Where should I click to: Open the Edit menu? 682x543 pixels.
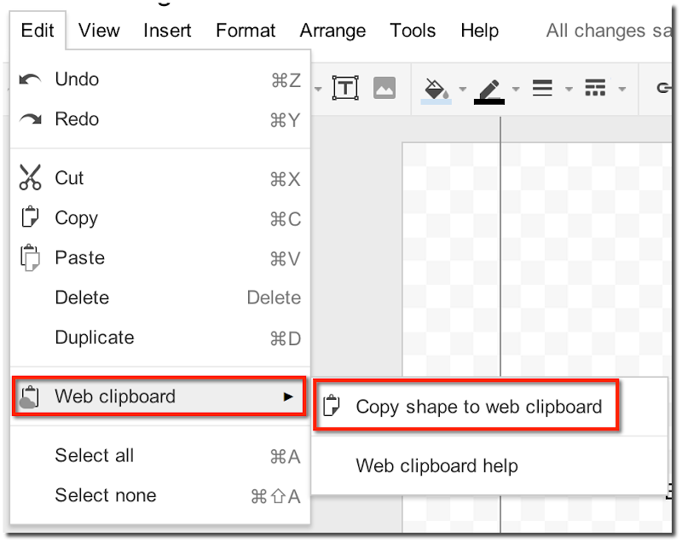point(38,31)
